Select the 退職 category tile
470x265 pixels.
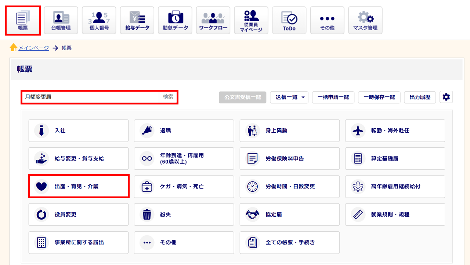pyautogui.click(x=184, y=130)
